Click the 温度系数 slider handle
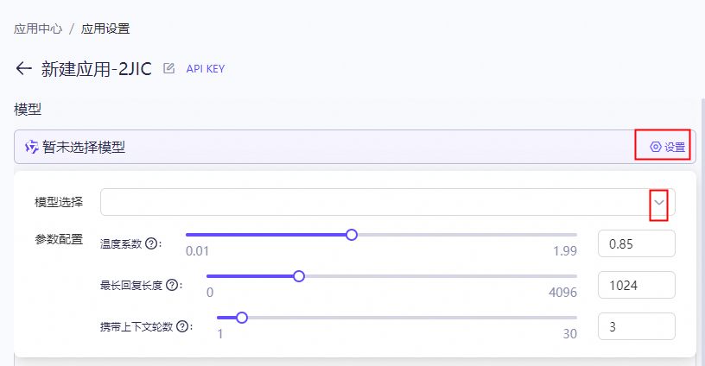This screenshot has width=705, height=366. point(352,235)
